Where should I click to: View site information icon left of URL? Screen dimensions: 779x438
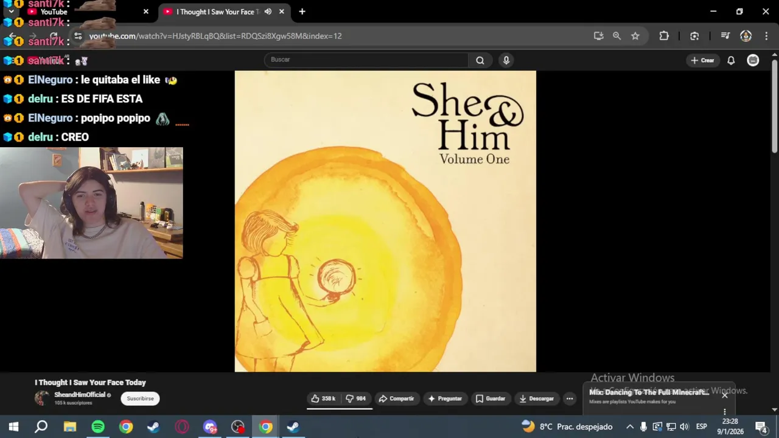point(78,36)
